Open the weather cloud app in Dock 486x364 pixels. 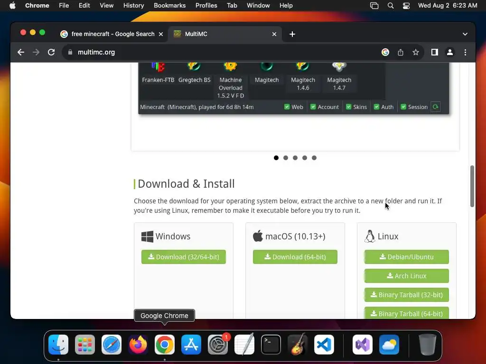(x=389, y=345)
